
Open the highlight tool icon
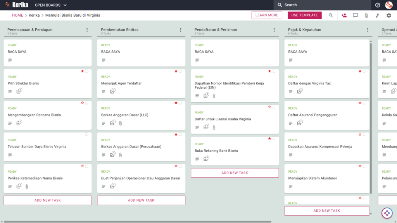(378, 15)
